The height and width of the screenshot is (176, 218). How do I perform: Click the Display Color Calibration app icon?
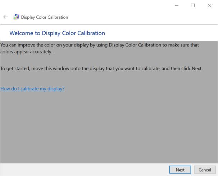(16, 17)
